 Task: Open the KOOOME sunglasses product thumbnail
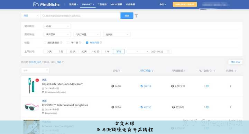pyautogui.click(x=31, y=107)
